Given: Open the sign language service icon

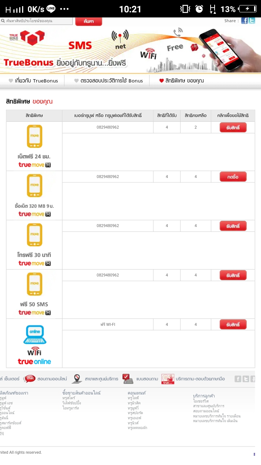Looking at the screenshot, I should pos(168,379).
